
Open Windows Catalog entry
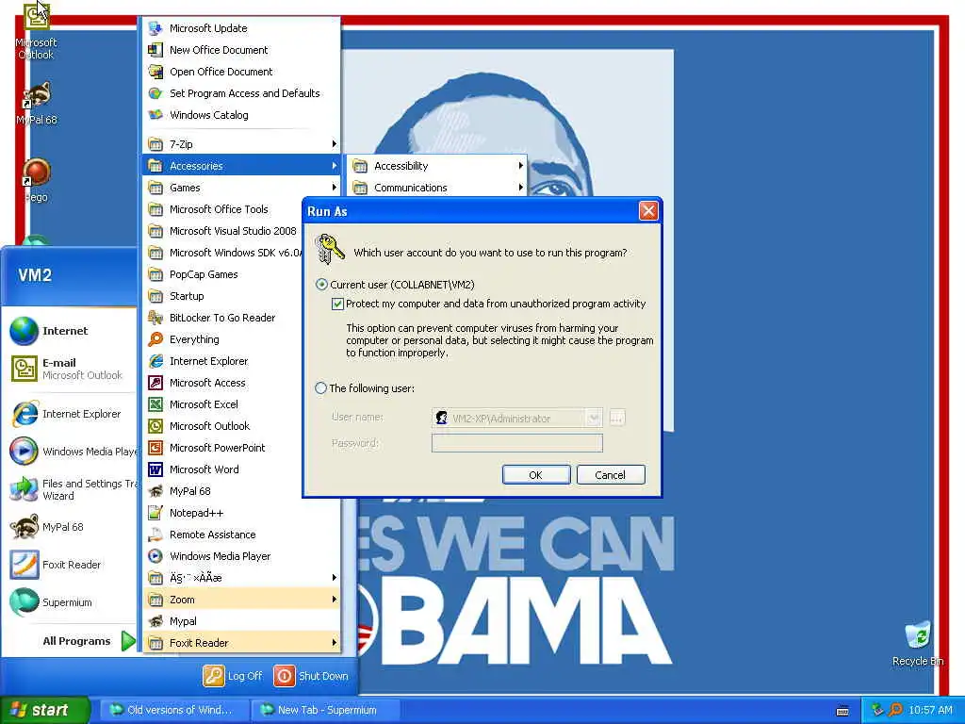click(242, 115)
